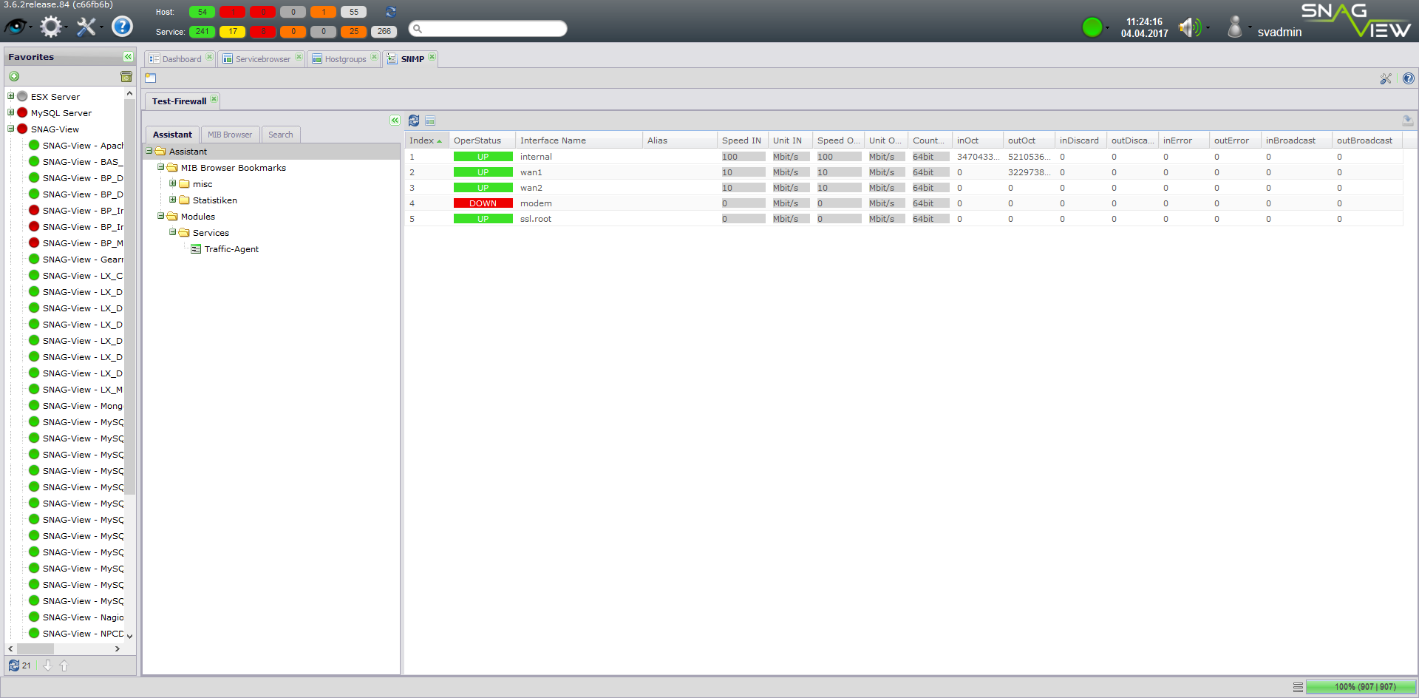This screenshot has height=698, width=1419.
Task: Click the favorites archive box icon
Action: (126, 76)
